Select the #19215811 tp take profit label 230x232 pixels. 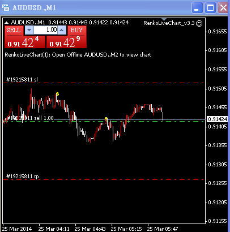pyautogui.click(x=23, y=177)
